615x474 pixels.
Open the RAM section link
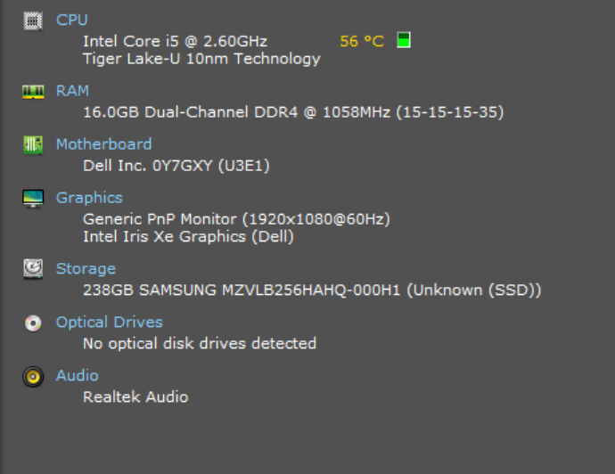click(x=72, y=91)
